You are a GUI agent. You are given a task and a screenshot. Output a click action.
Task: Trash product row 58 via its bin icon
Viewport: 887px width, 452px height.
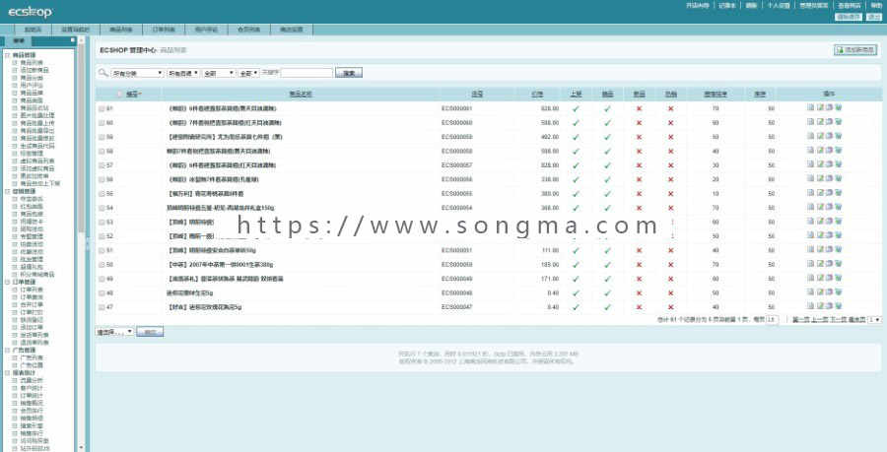[838, 150]
